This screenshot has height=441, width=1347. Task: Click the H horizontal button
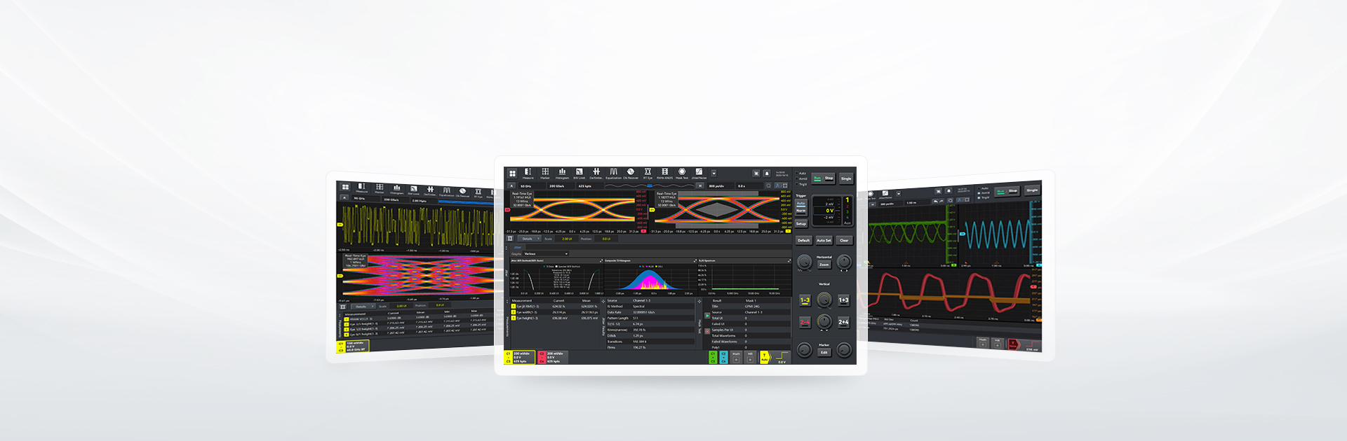coord(700,185)
